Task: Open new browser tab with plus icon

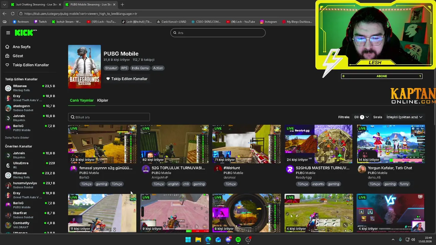Action: point(122,4)
